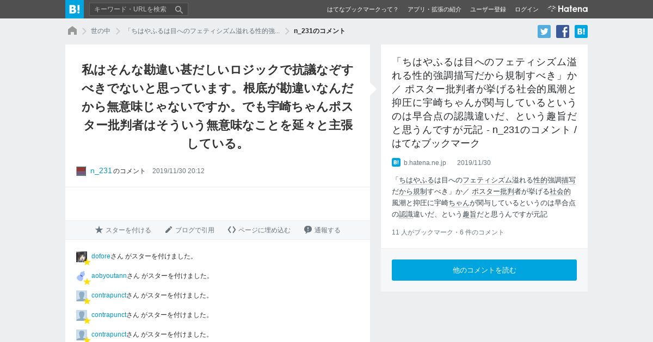The image size is (653, 342).
Task: Click dofore's avatar thumbnail
Action: pyautogui.click(x=82, y=257)
